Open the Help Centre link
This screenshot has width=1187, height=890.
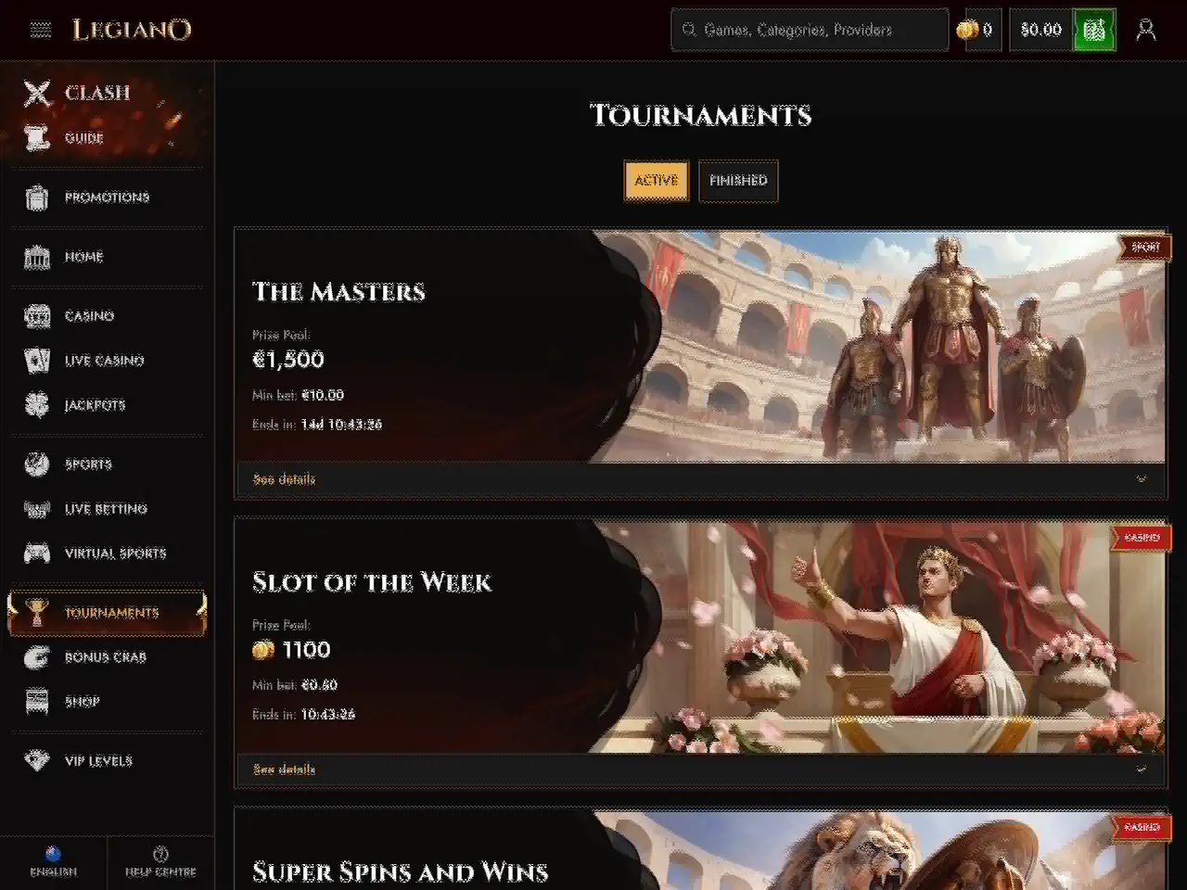[x=160, y=862]
